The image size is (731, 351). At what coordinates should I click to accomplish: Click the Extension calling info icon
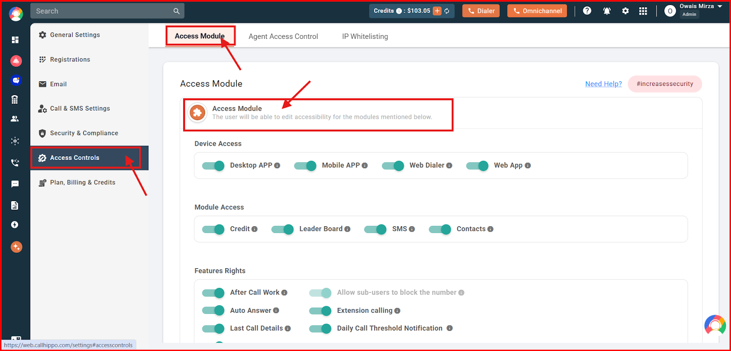pos(397,311)
